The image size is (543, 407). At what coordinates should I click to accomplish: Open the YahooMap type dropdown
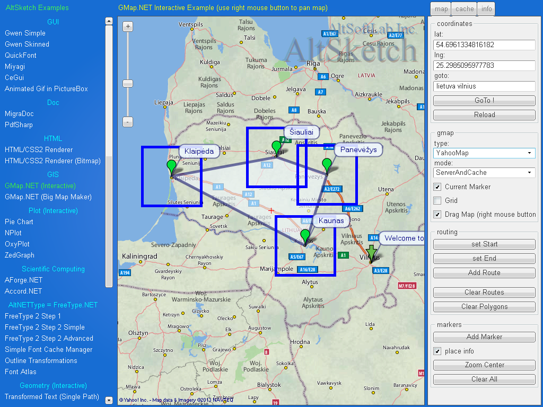click(484, 153)
